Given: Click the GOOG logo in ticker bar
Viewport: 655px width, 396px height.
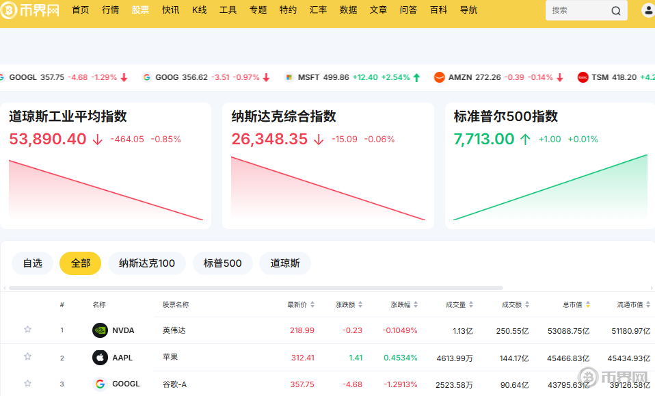Looking at the screenshot, I should click(x=146, y=77).
